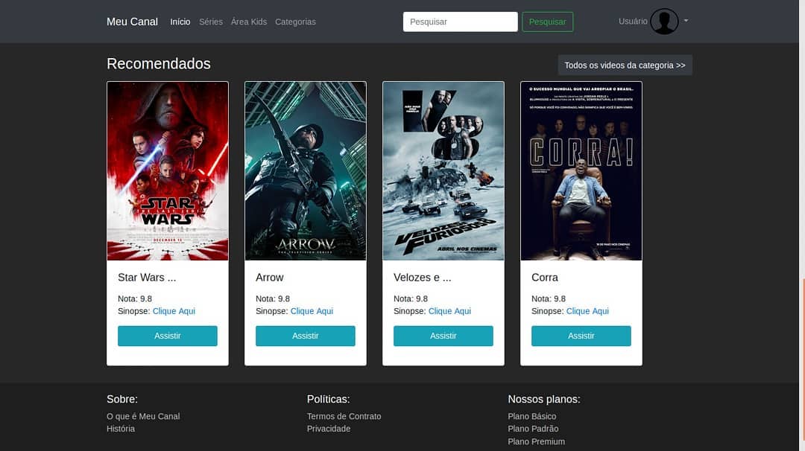Click Clique Aqui synopsis link for Arrow
805x451 pixels.
point(312,311)
